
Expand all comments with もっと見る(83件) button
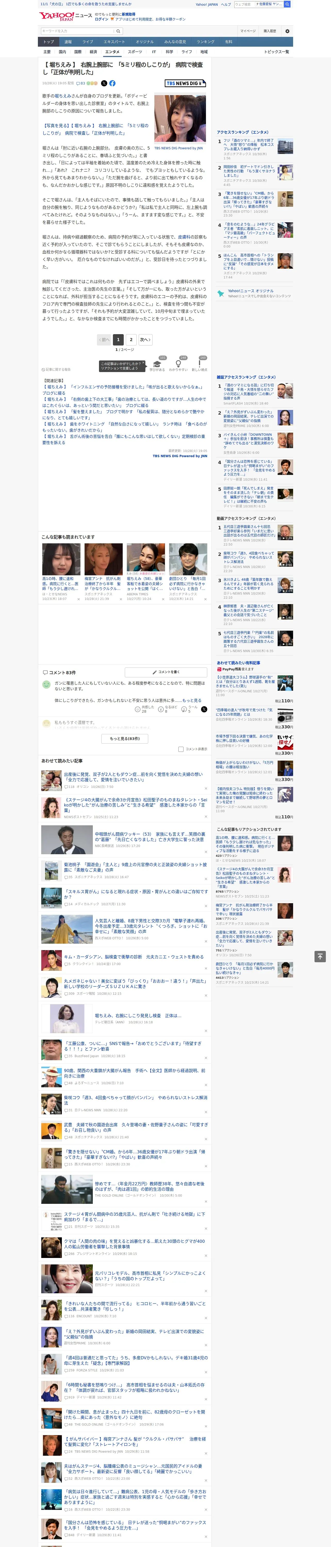coord(125,738)
